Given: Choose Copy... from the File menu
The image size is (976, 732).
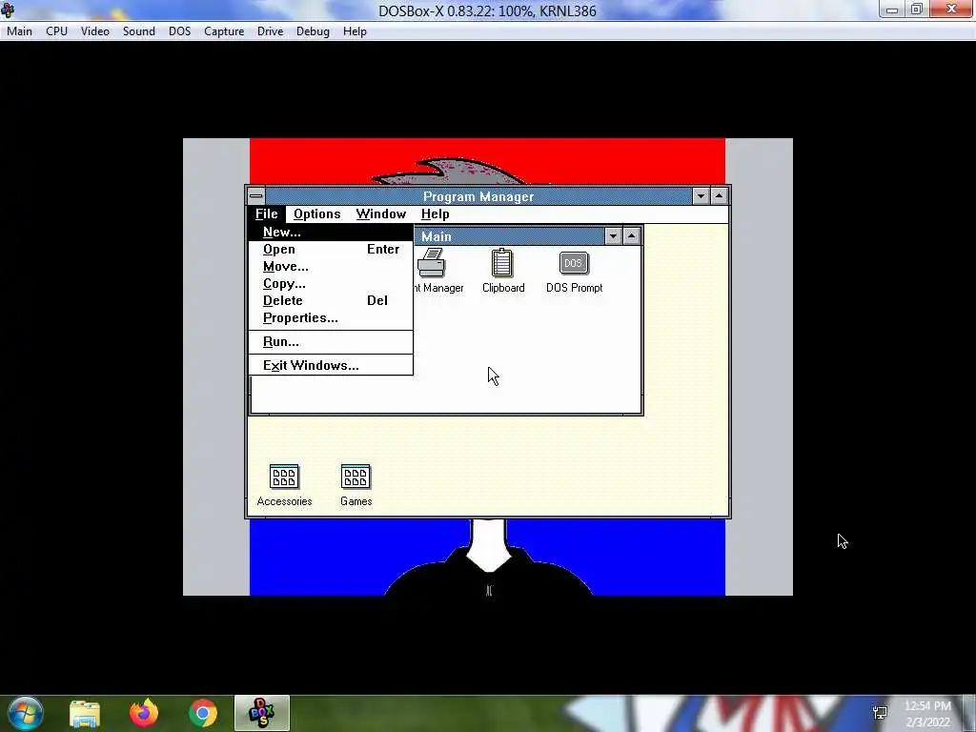Looking at the screenshot, I should coord(331,283).
